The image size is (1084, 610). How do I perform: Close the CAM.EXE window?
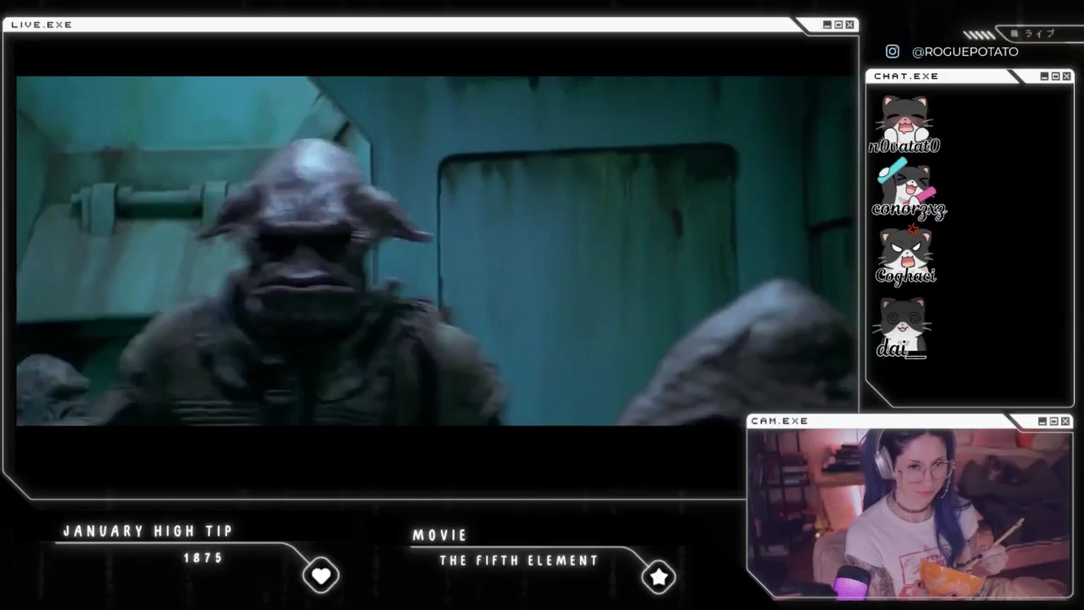[1065, 421]
